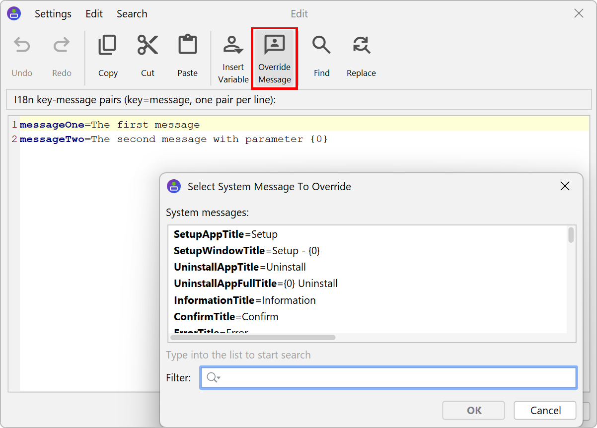Open the Settings menu
597x428 pixels.
pyautogui.click(x=53, y=14)
